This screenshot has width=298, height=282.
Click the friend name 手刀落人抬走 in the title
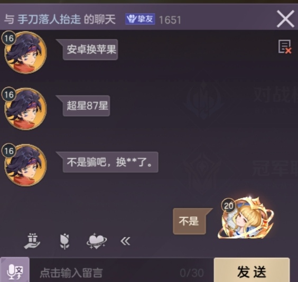click(49, 19)
